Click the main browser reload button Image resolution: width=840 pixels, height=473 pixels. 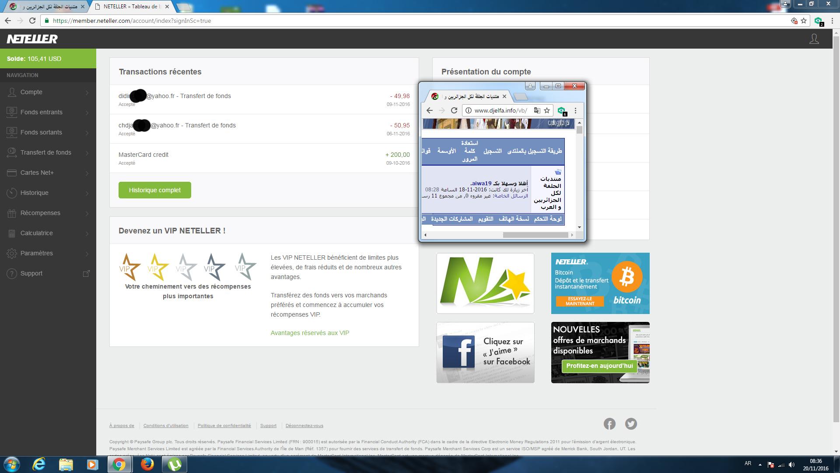(x=32, y=21)
